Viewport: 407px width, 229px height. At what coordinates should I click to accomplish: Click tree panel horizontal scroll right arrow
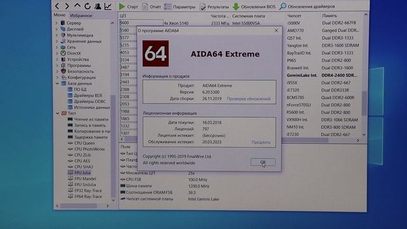(107, 206)
